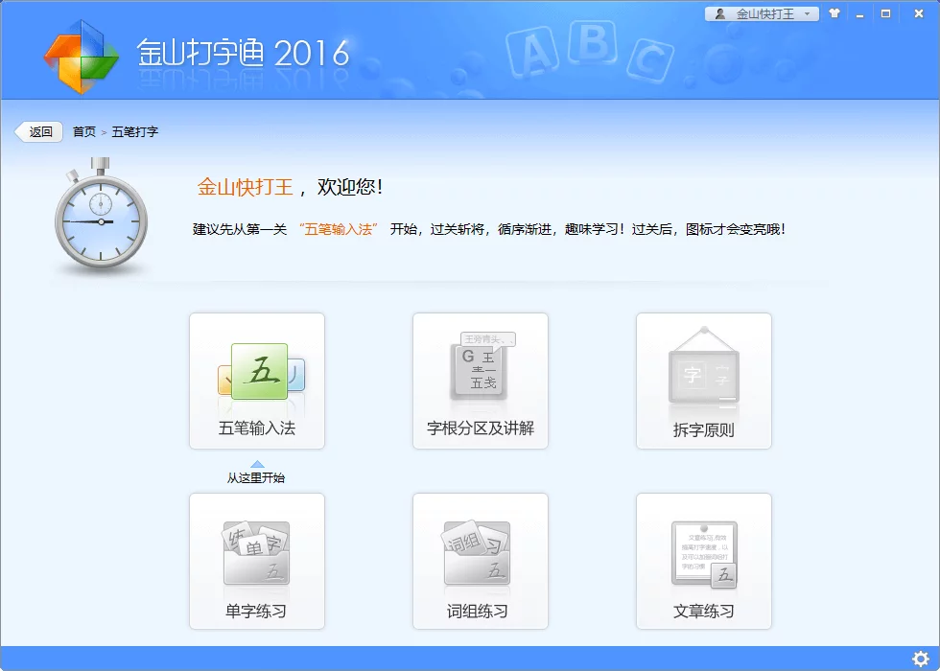Image resolution: width=940 pixels, height=671 pixels.
Task: Open the 字根分区及讲解 tile
Action: tap(481, 382)
